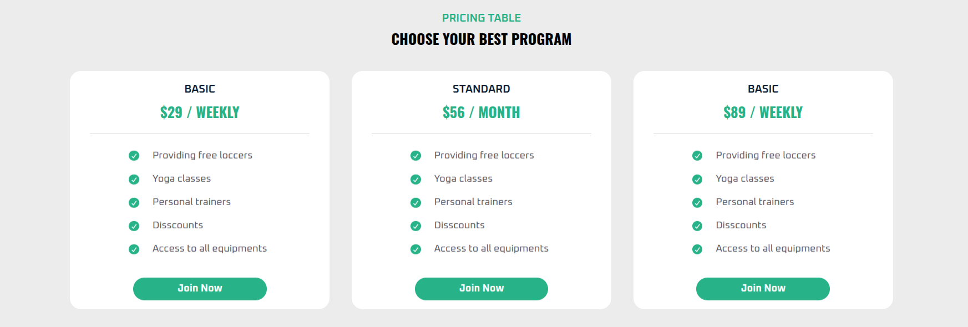Click checkmark next to Disscounts in $29 plan
This screenshot has width=968, height=327.
134,226
